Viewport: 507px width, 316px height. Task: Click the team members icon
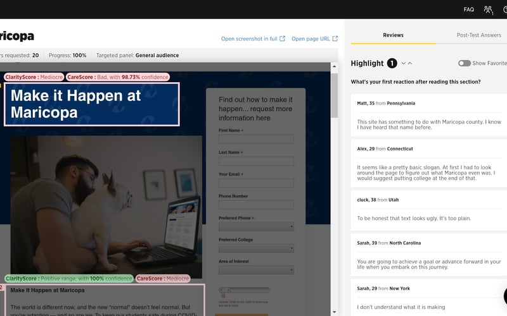488,10
